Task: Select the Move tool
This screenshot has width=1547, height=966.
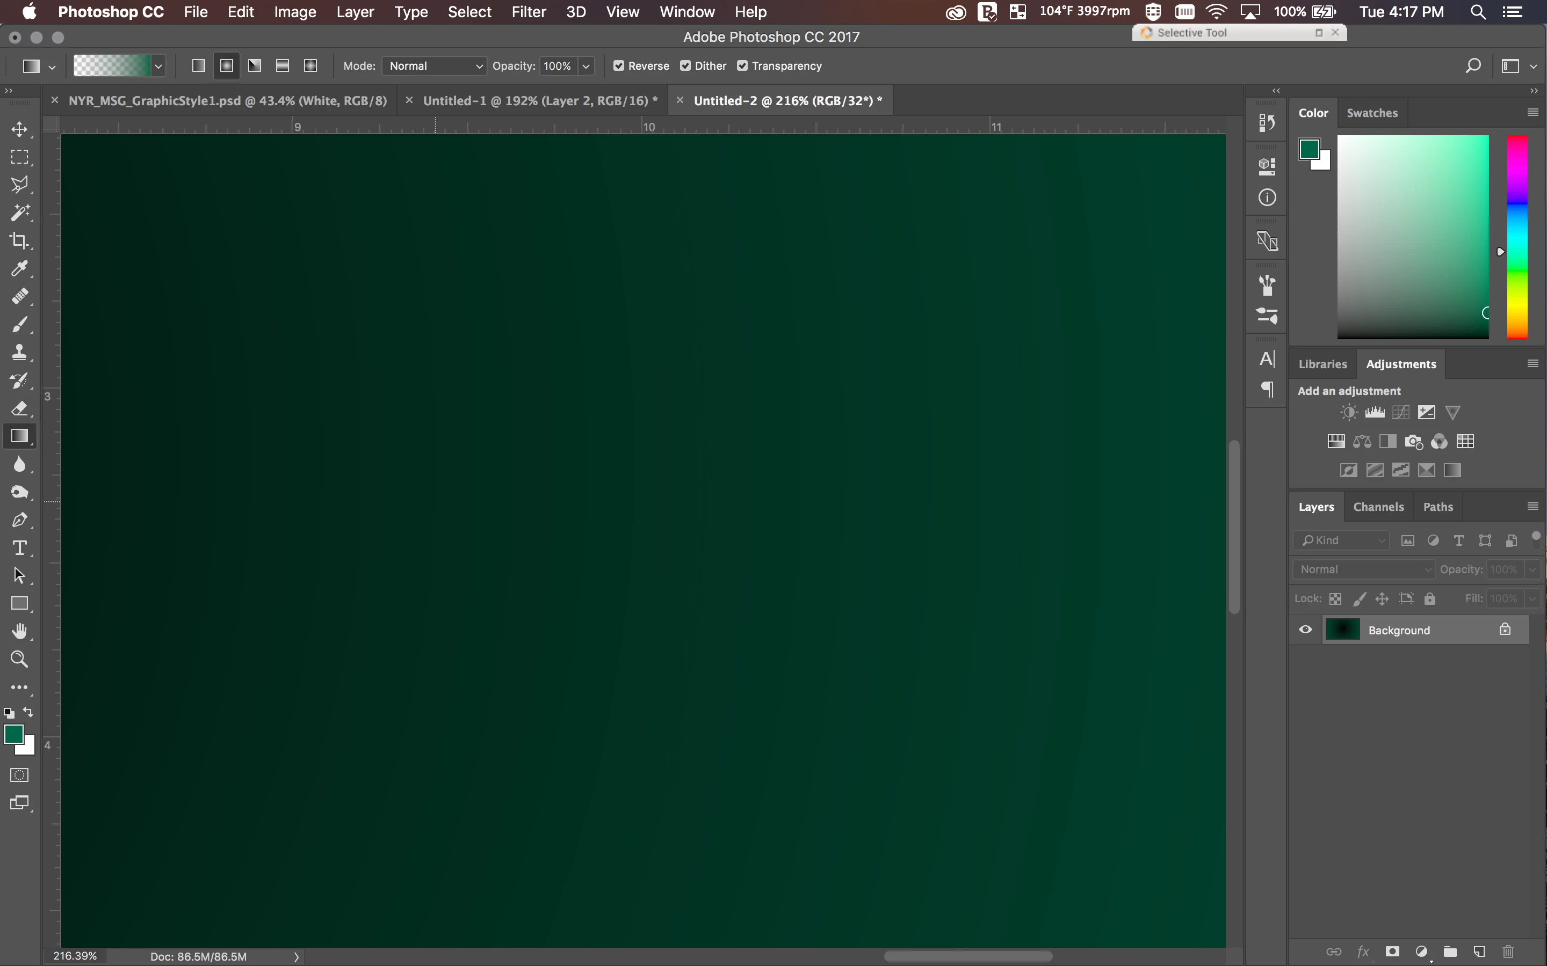Action: point(19,129)
